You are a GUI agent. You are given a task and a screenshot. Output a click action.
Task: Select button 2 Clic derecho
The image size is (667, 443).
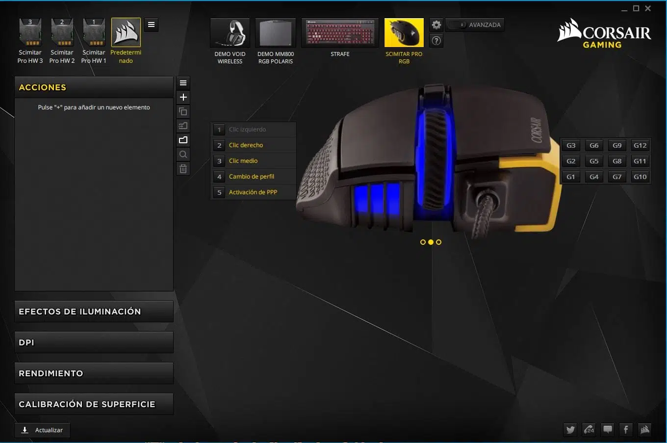(254, 145)
